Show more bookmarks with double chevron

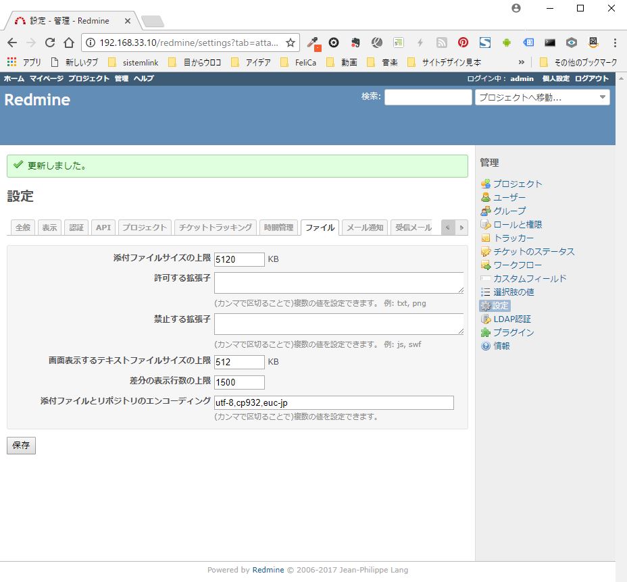coord(521,62)
